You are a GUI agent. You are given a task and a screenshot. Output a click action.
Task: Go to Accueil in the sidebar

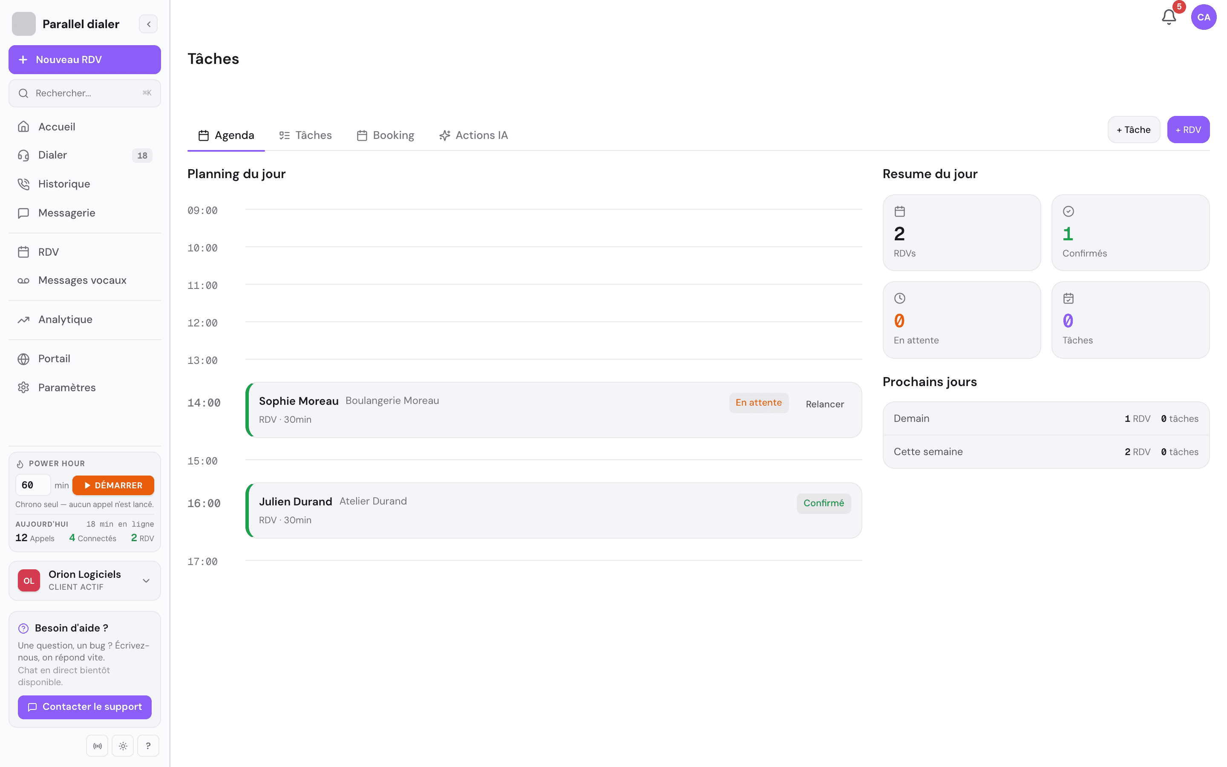(85, 127)
